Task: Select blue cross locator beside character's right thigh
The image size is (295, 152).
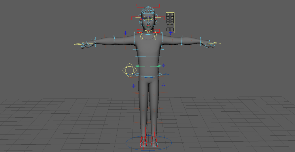Action: click(134, 86)
